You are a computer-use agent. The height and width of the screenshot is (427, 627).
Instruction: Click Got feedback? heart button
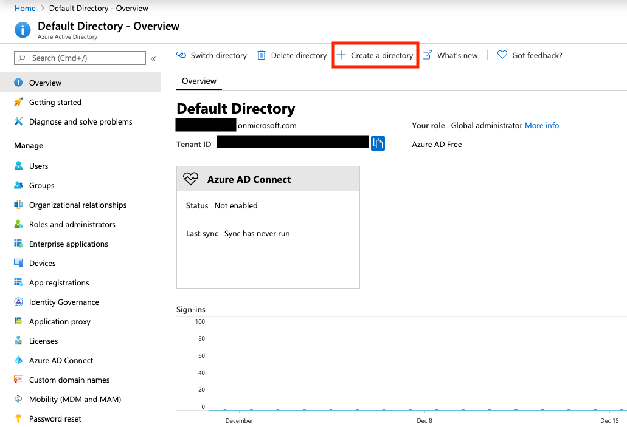click(x=530, y=55)
